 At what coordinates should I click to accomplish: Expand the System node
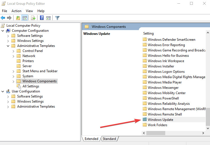(14, 76)
